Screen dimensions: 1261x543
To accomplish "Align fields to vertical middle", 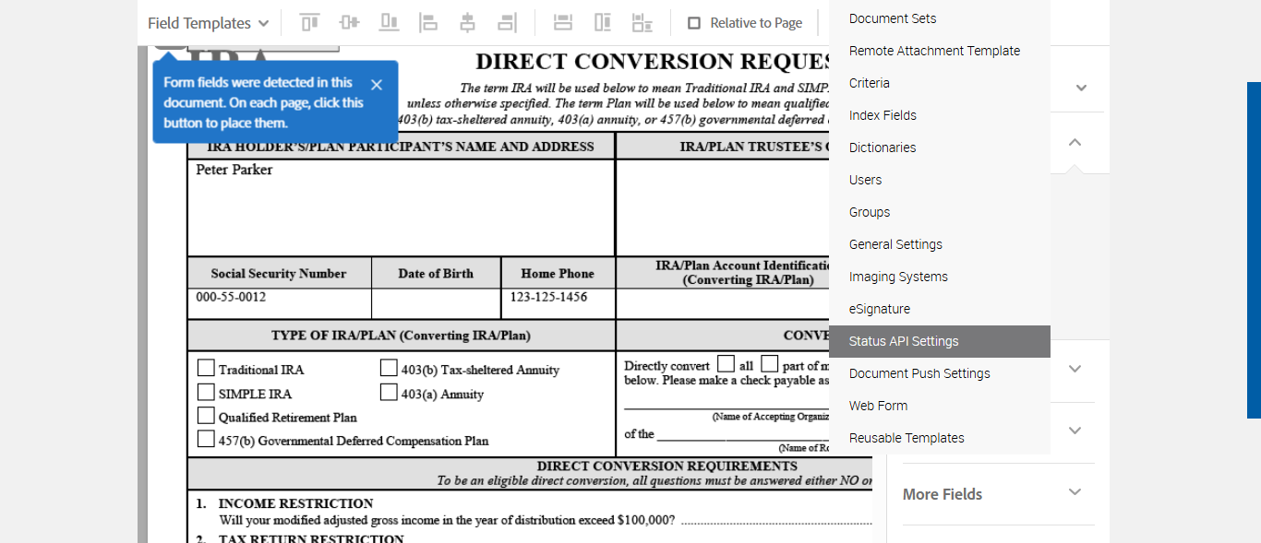I will (x=349, y=23).
